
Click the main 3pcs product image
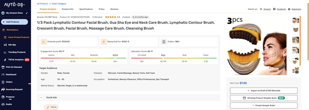[256, 46]
